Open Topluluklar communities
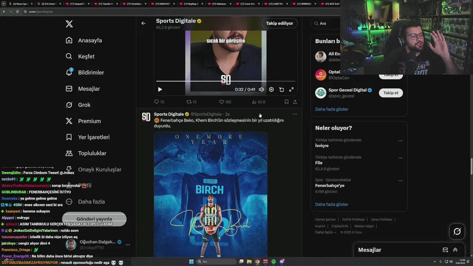473x266 pixels. (x=86, y=153)
